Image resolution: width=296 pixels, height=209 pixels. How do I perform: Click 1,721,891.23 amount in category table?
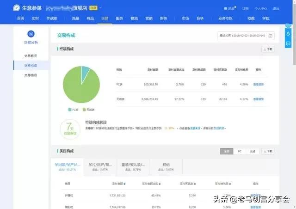117,196
